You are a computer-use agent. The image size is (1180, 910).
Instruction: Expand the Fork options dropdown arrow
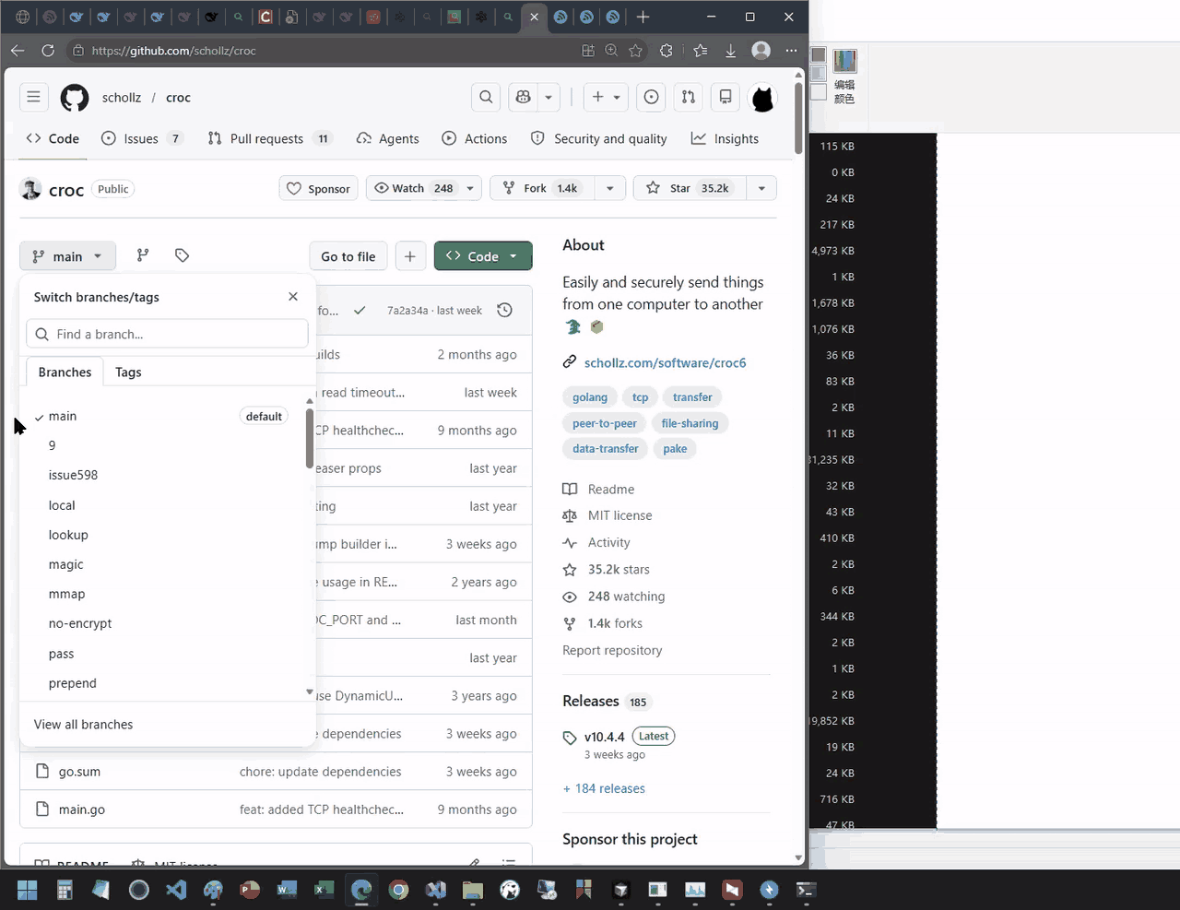tap(609, 188)
